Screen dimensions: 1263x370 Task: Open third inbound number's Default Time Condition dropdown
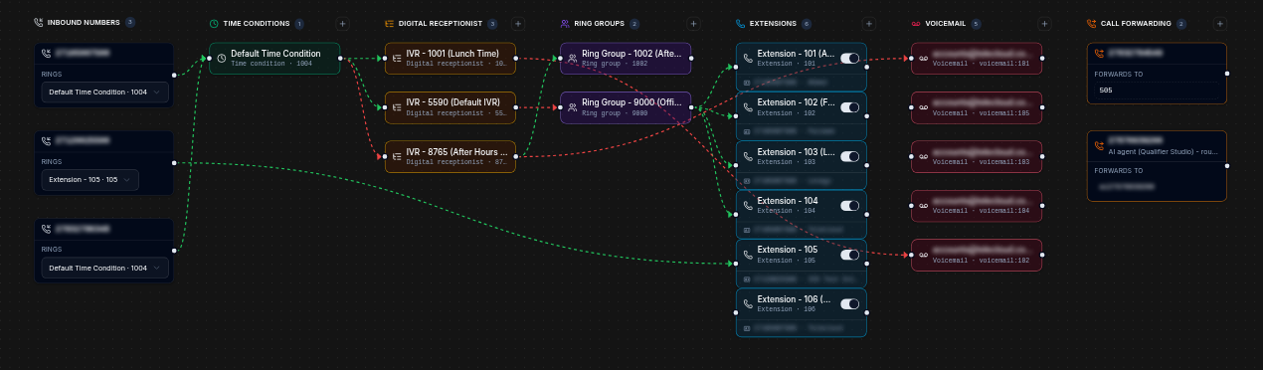click(104, 268)
